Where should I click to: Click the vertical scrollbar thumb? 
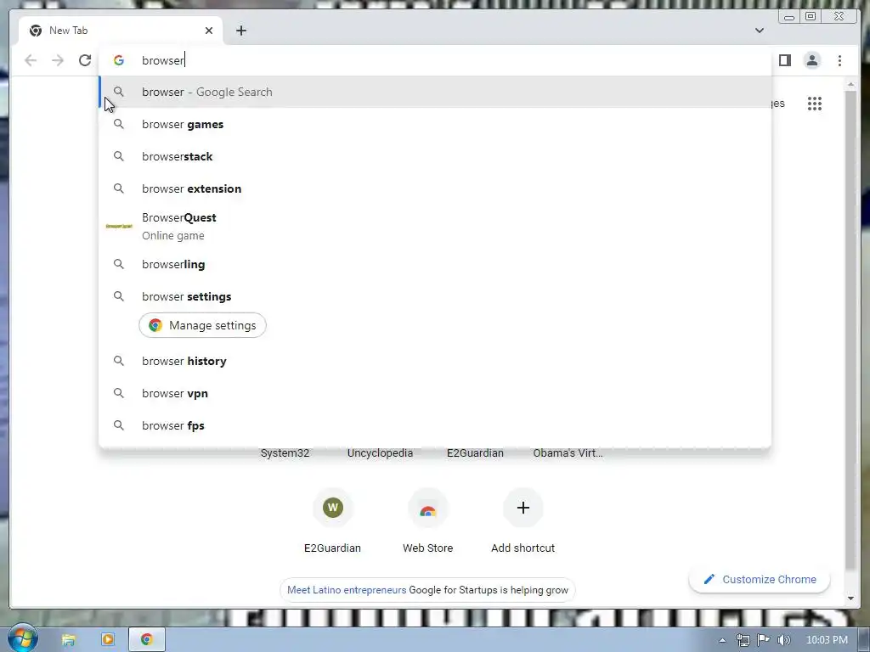(x=850, y=330)
